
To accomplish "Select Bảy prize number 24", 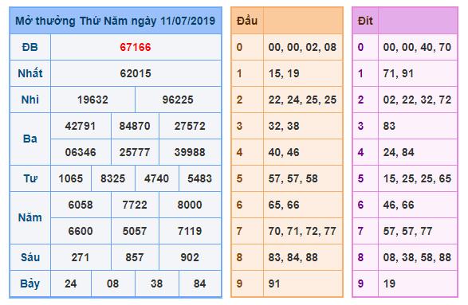I will 71,283.
